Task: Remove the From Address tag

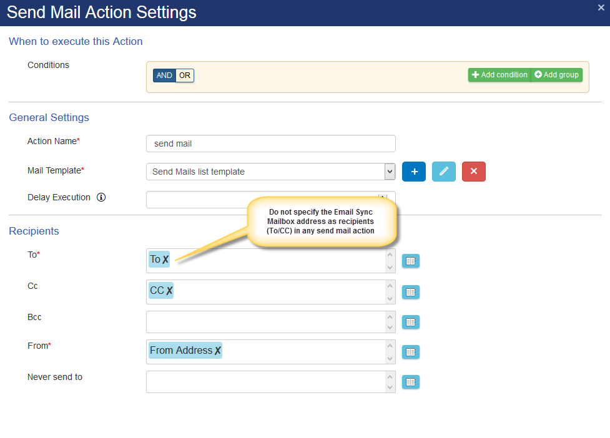Action: [x=217, y=351]
